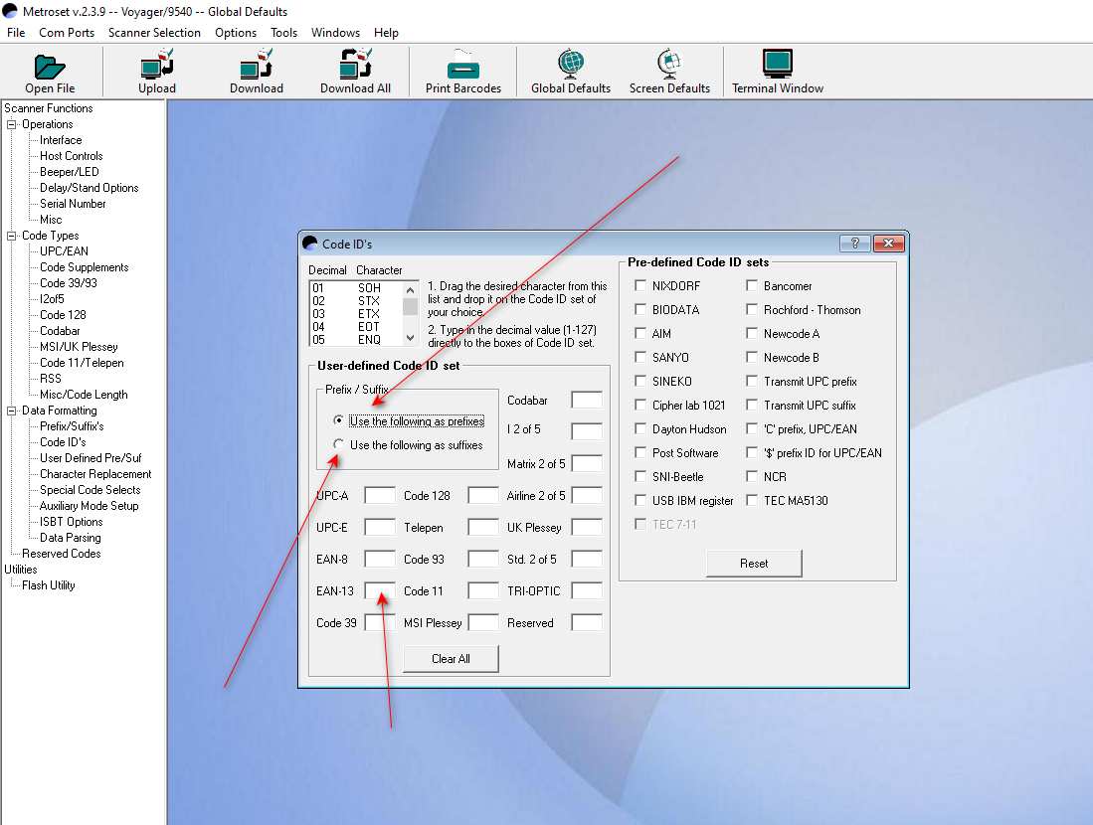Collapse the Code Types tree node

tap(11, 237)
